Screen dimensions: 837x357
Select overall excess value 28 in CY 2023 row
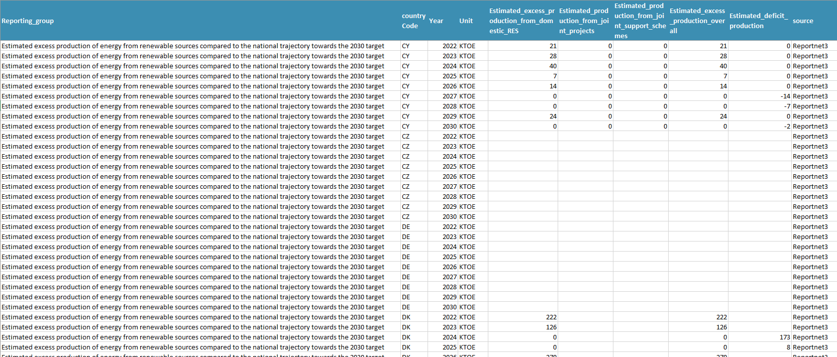pos(723,56)
